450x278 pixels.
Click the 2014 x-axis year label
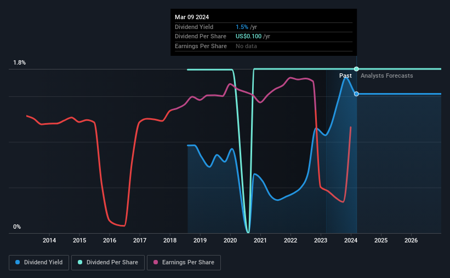coord(49,240)
